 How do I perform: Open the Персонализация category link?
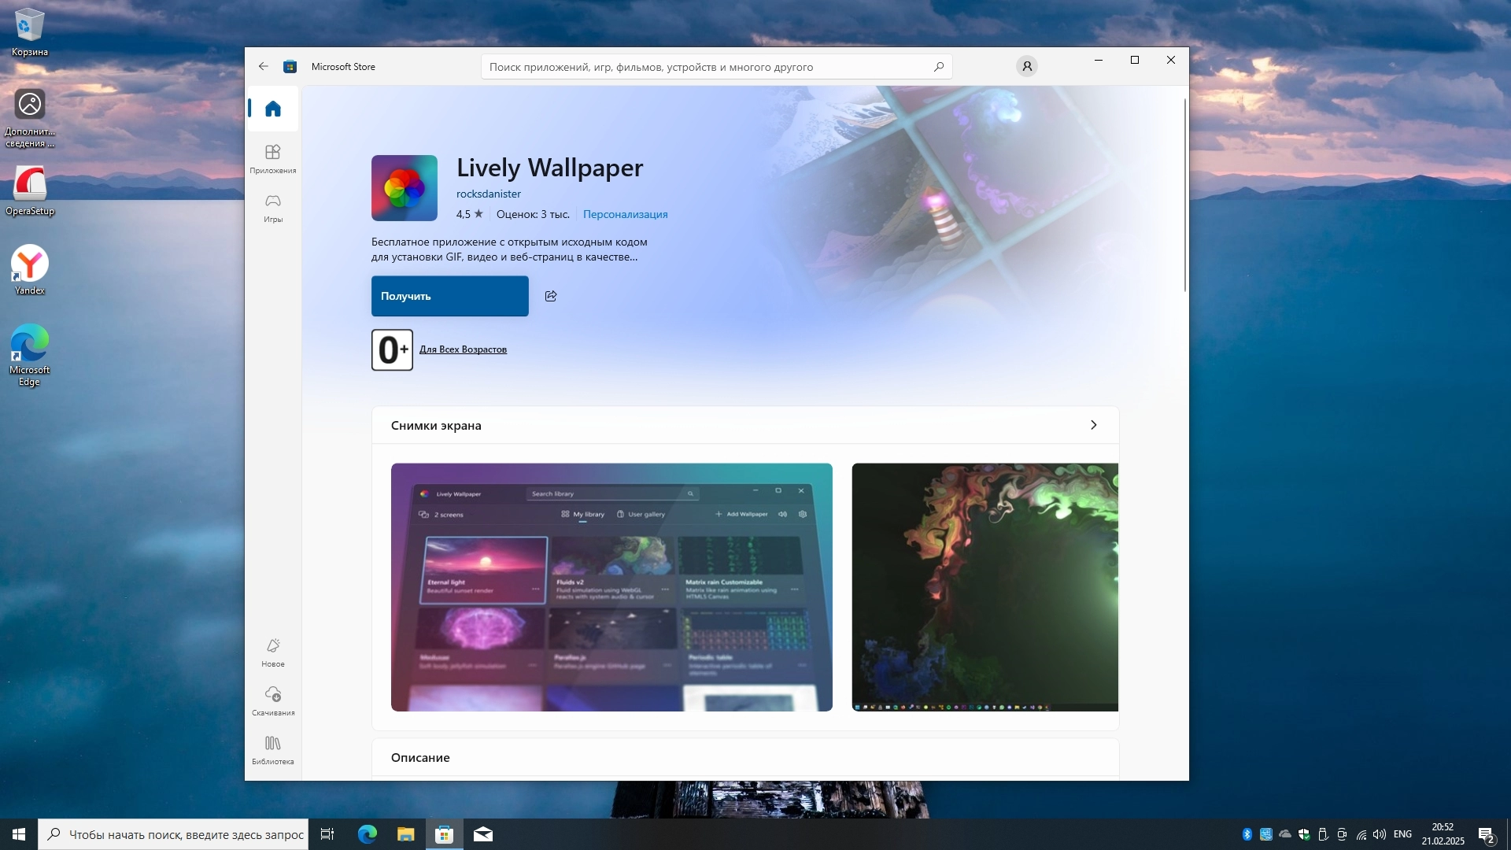[625, 214]
